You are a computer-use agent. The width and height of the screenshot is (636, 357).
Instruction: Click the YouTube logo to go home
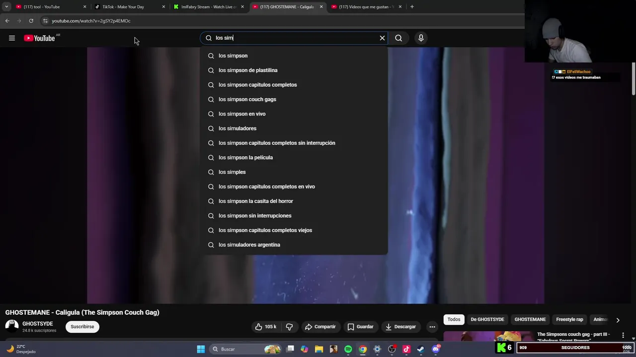coord(39,38)
